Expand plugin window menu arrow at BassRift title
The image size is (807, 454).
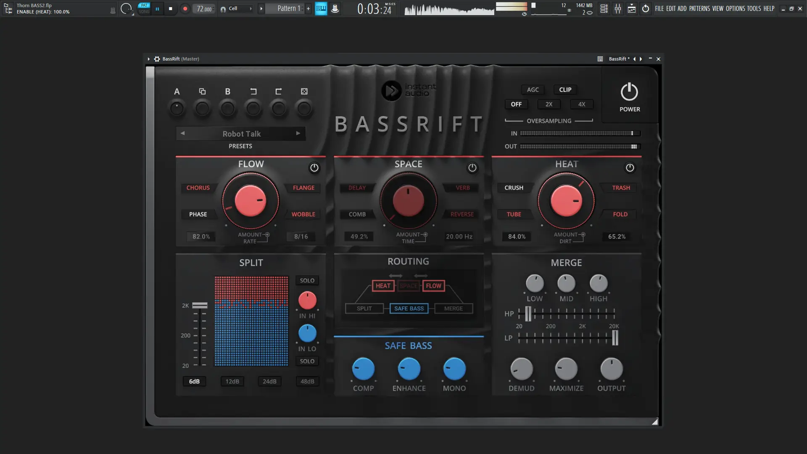(148, 59)
